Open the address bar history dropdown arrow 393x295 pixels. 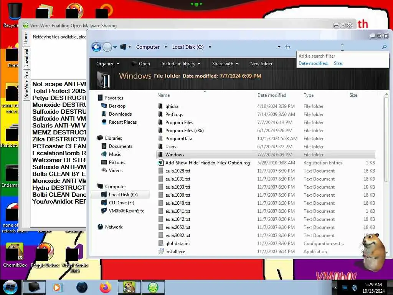279,47
